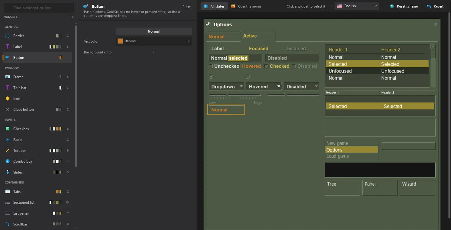Select the first radio button in preview
451x230 pixels.
click(211, 77)
